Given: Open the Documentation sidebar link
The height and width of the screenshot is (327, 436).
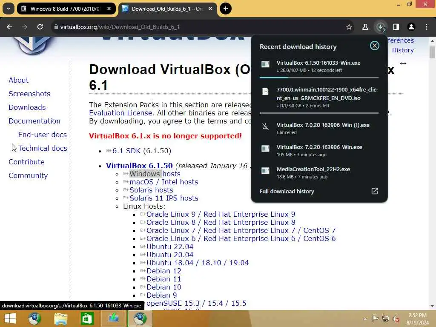Looking at the screenshot, I should pyautogui.click(x=34, y=121).
